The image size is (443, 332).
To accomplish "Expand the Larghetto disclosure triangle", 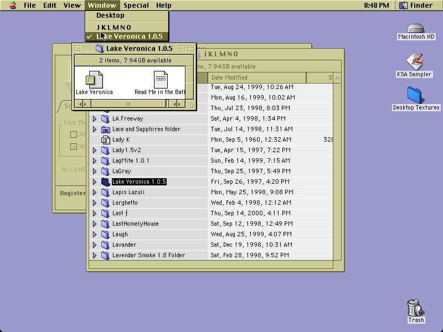I will pyautogui.click(x=95, y=203).
